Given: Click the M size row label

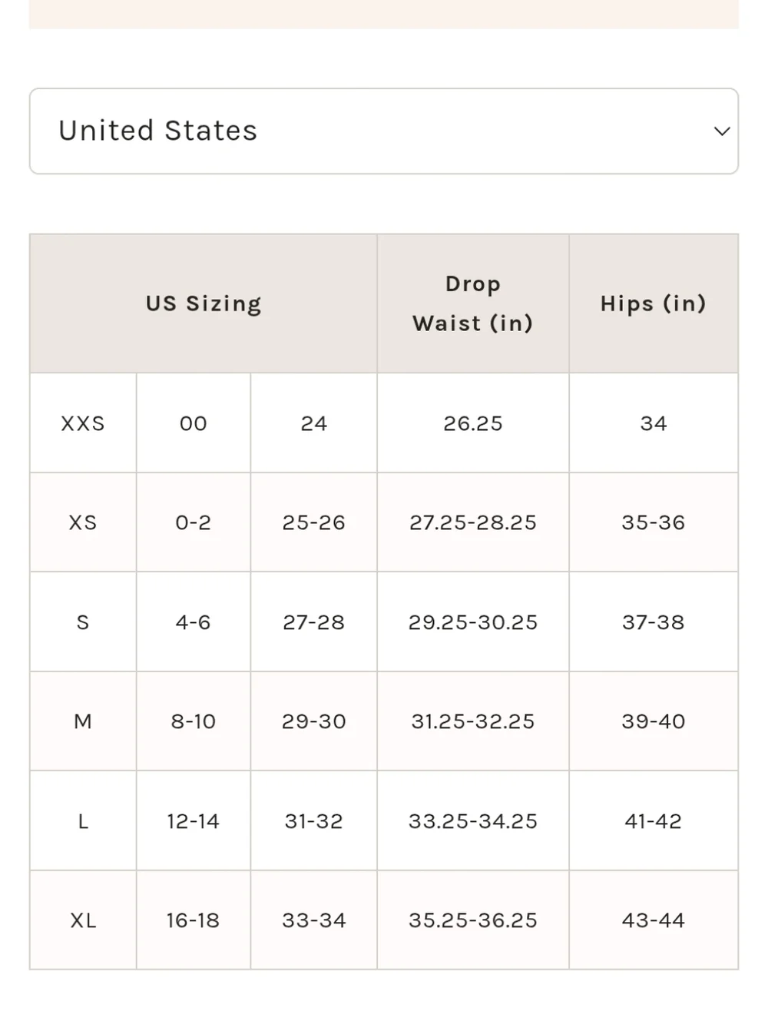Looking at the screenshot, I should [83, 721].
